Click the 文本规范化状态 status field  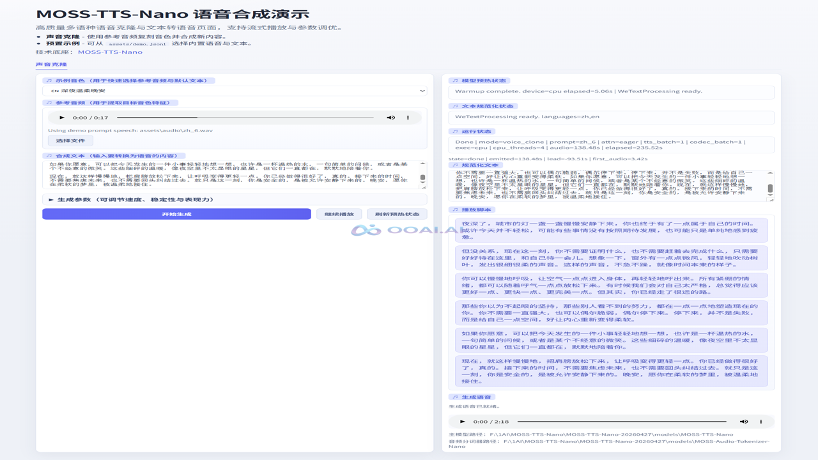tap(612, 117)
